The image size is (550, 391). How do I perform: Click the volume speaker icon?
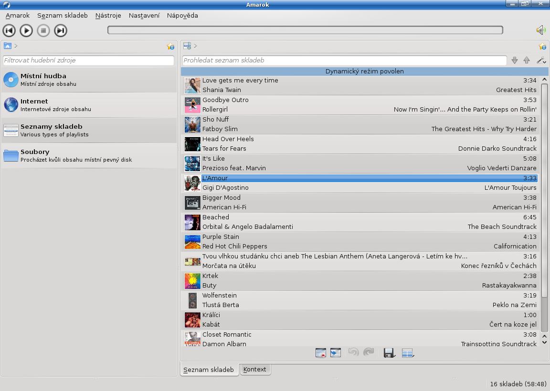[541, 30]
